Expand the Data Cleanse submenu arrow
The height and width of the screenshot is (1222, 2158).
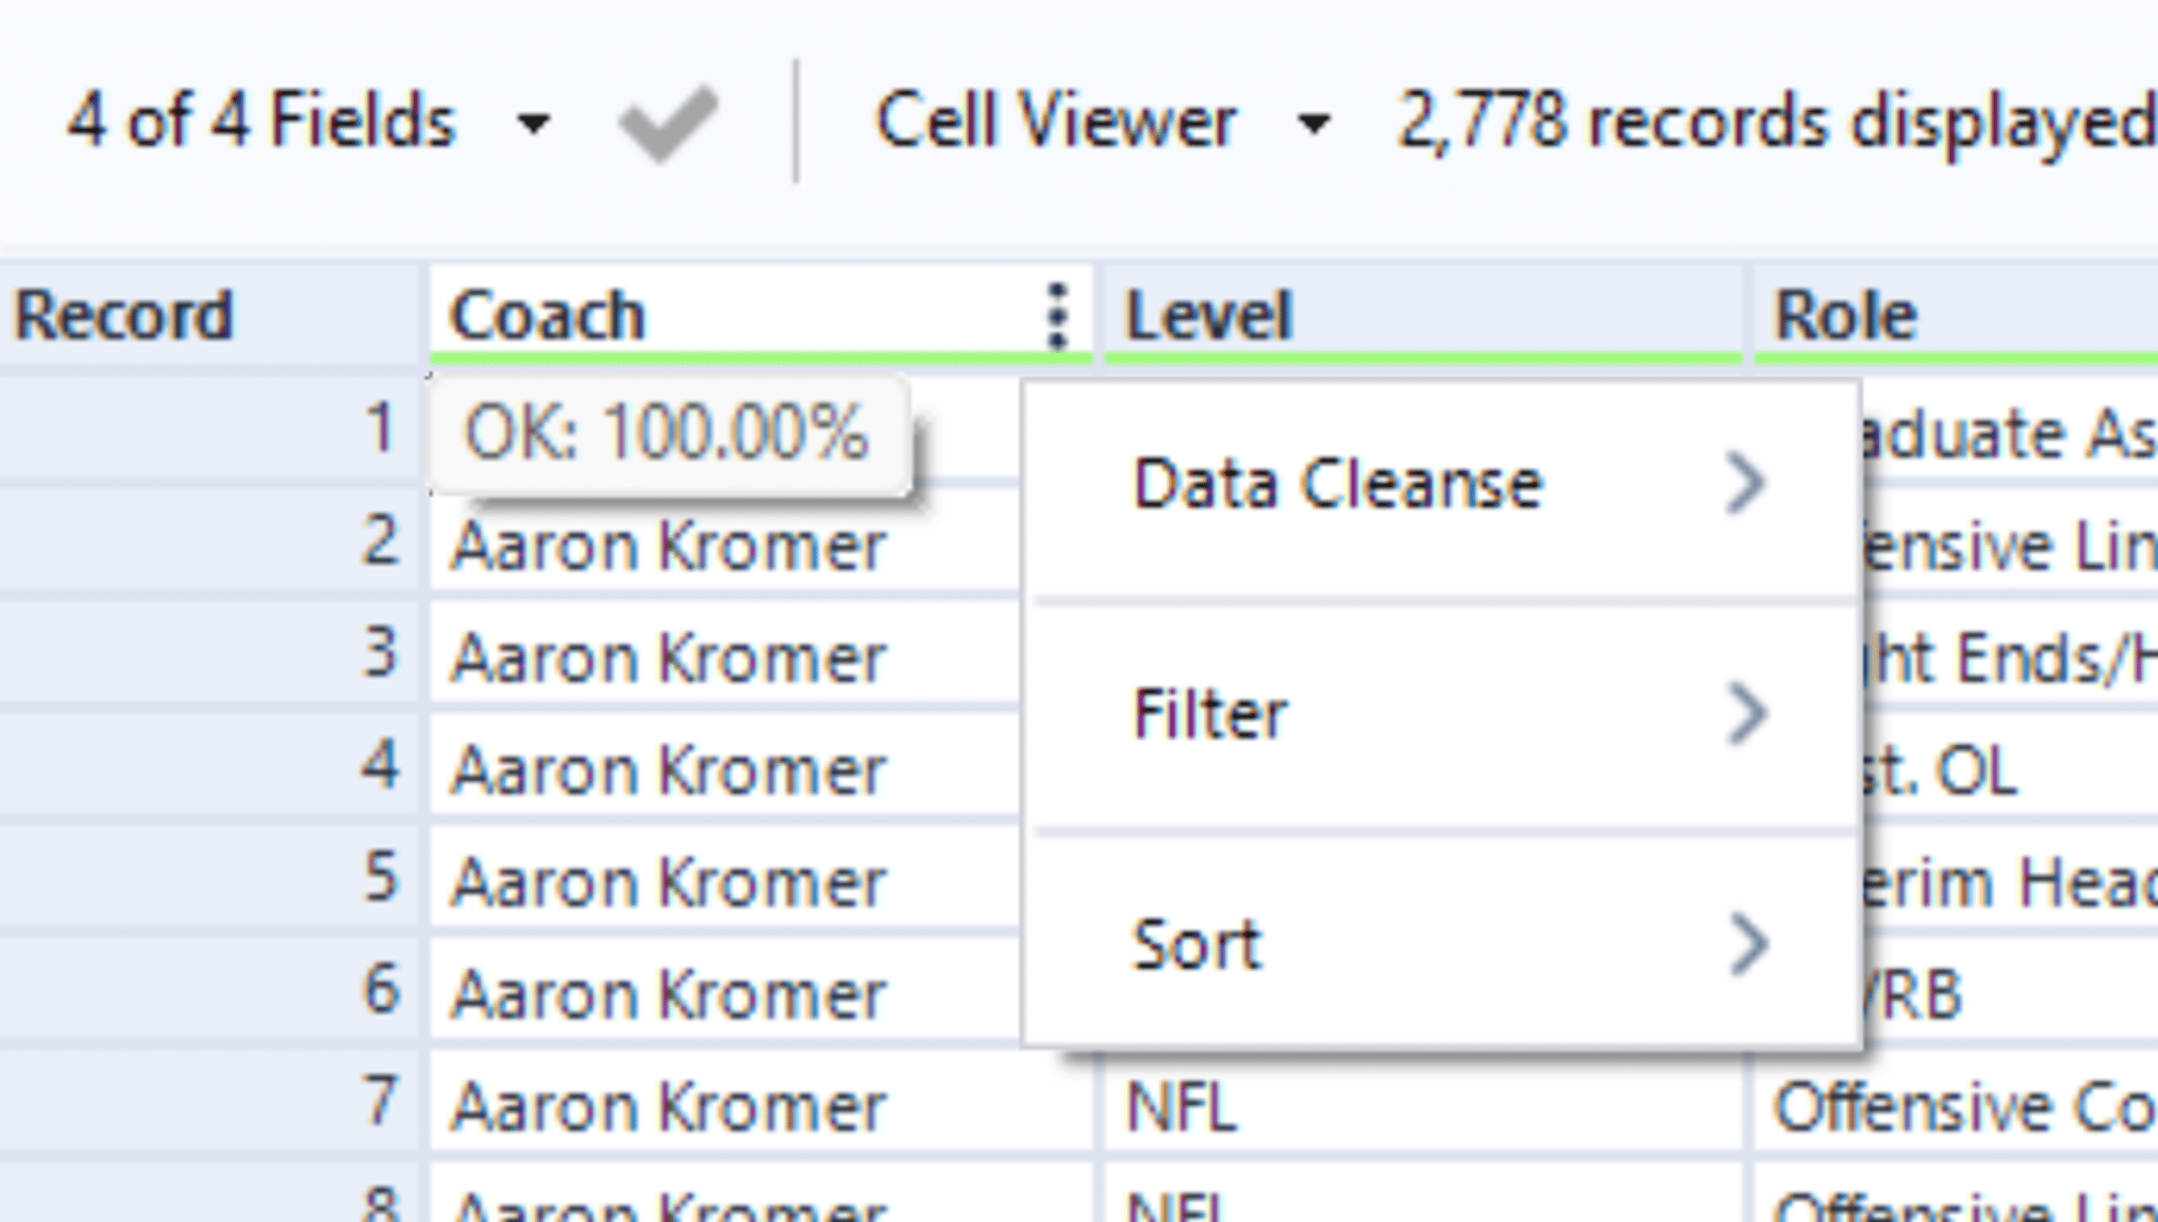coord(1745,484)
